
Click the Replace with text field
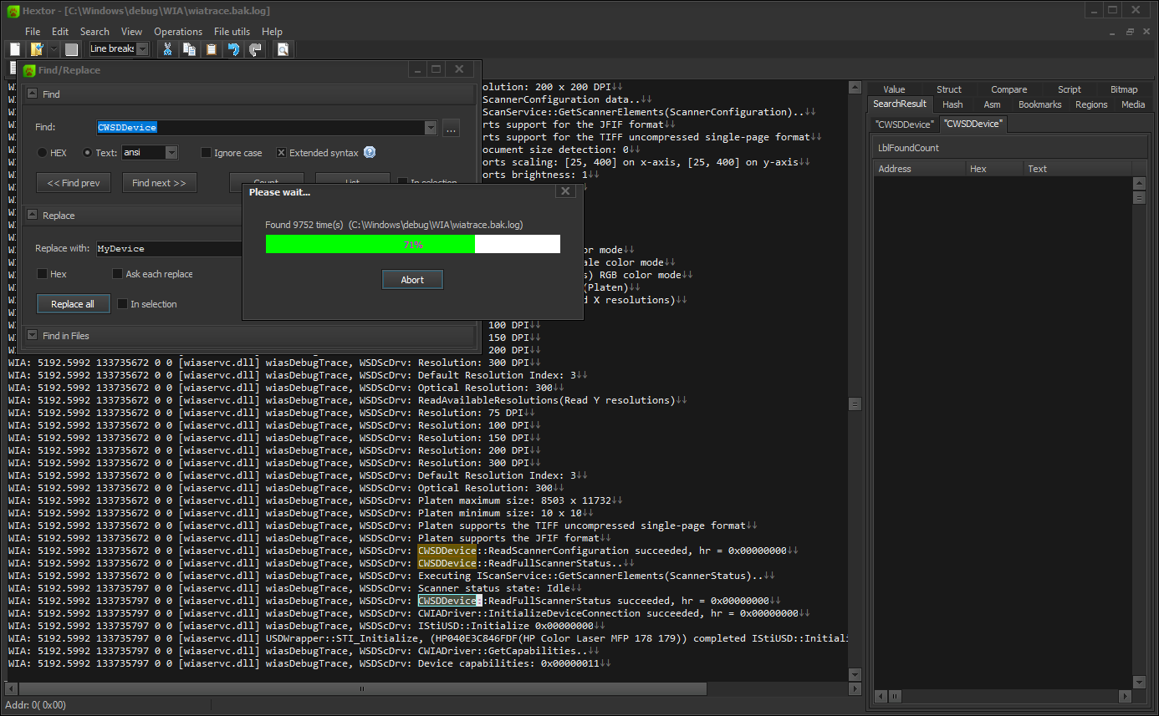pos(167,249)
